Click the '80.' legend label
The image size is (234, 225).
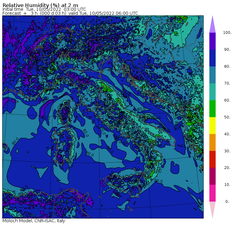point(227,66)
